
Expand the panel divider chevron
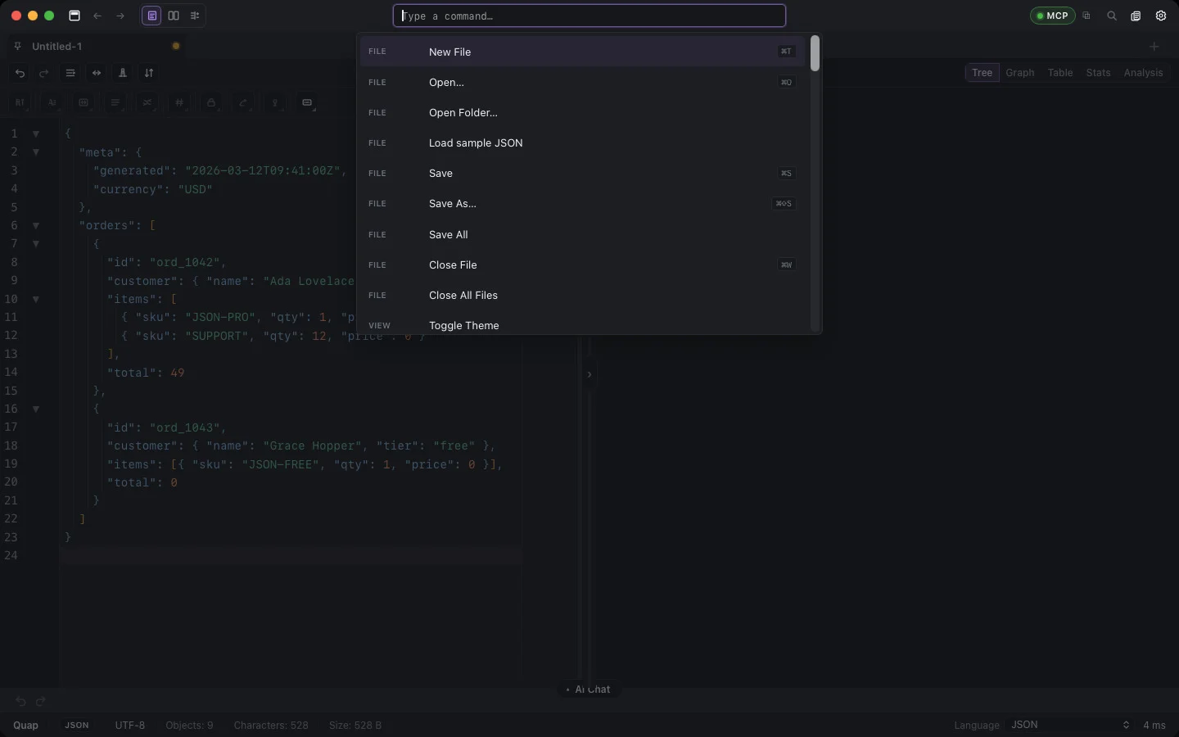[x=589, y=374]
